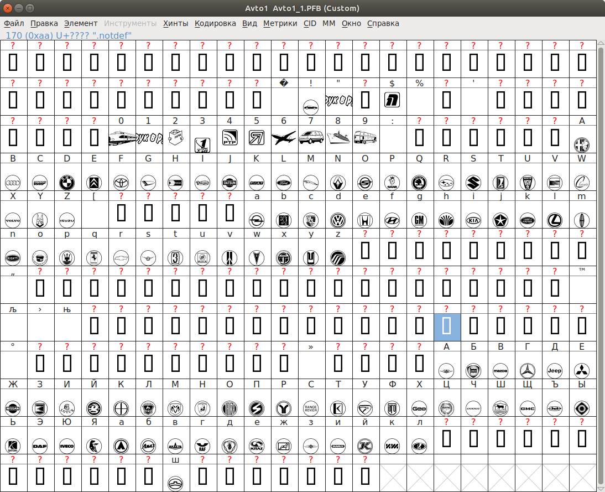The image size is (605, 492).
Task: Select the Renault diamond glyph under N
Action: pos(338,182)
